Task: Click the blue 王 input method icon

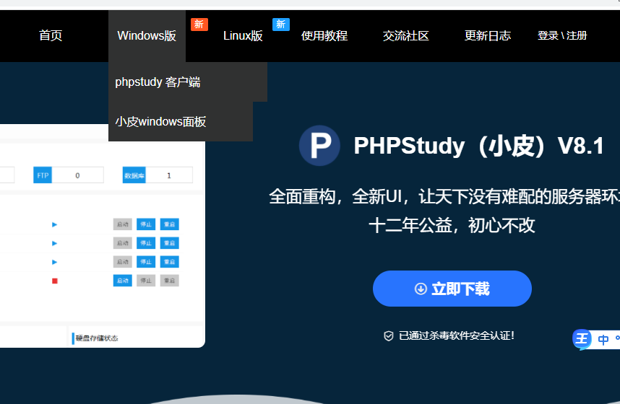Action: pyautogui.click(x=582, y=339)
